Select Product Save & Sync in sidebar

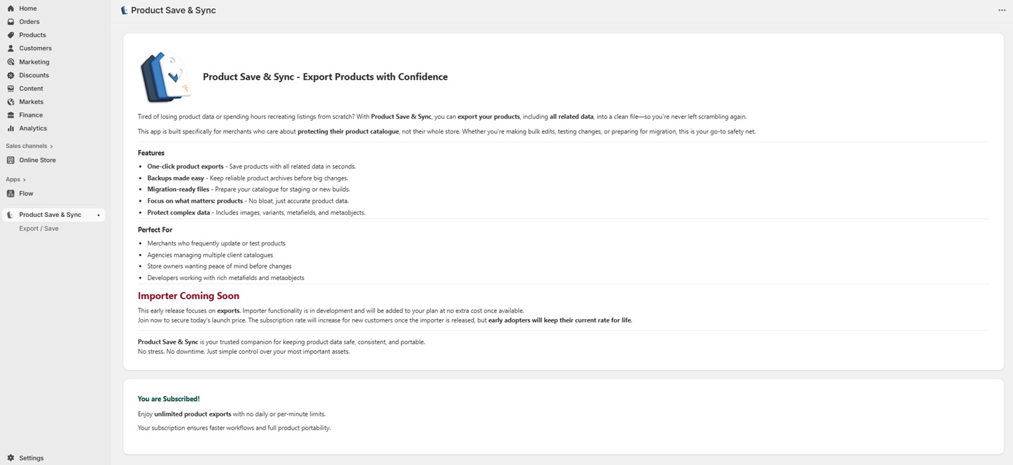click(50, 215)
